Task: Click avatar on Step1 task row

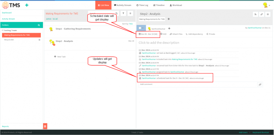Action: 51,29
